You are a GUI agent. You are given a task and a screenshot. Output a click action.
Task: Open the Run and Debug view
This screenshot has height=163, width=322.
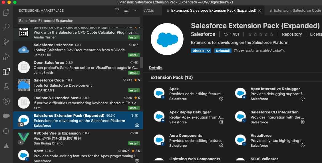(x=6, y=57)
